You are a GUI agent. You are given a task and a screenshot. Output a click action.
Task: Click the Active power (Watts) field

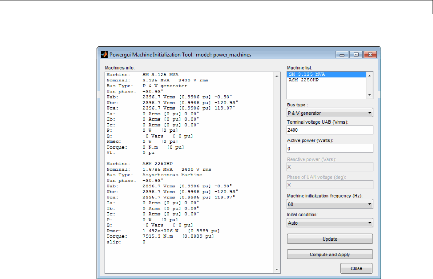(x=330, y=148)
